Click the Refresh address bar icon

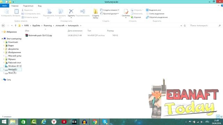pos(185,26)
